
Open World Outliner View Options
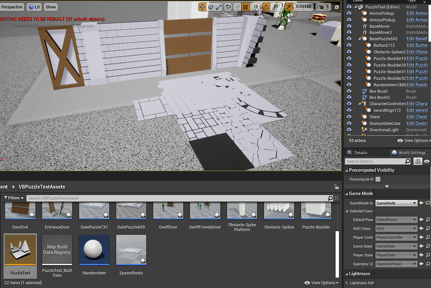tap(414, 140)
